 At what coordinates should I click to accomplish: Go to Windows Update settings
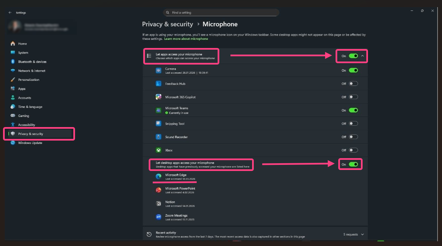pos(30,143)
